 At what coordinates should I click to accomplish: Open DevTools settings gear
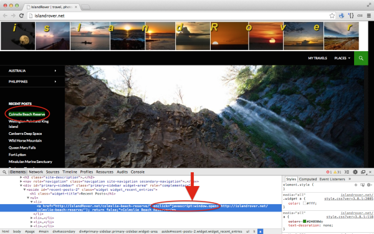click(355, 172)
